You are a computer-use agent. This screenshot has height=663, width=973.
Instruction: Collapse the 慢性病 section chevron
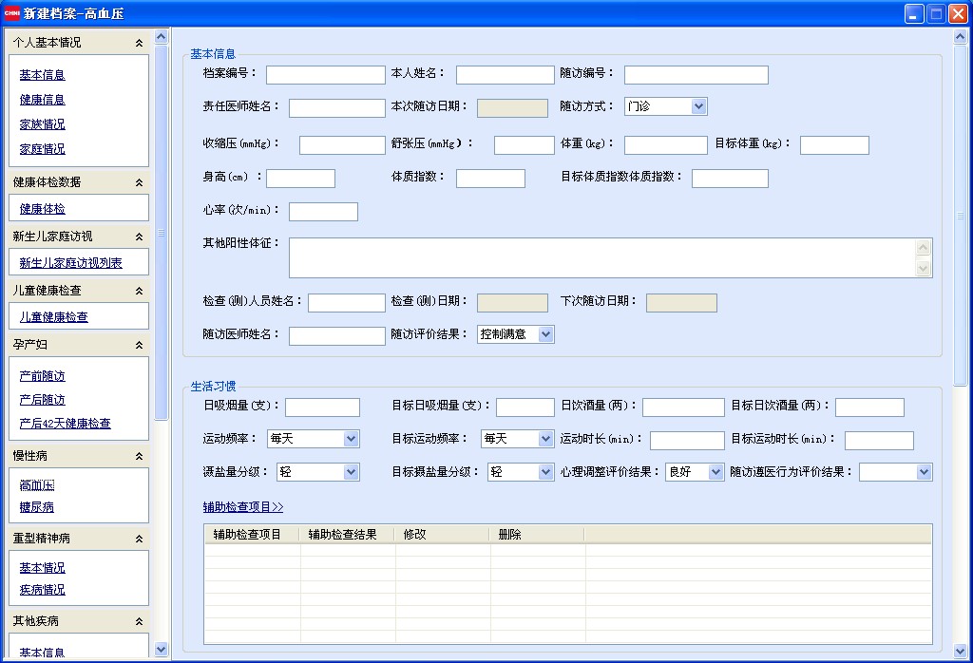pyautogui.click(x=139, y=456)
